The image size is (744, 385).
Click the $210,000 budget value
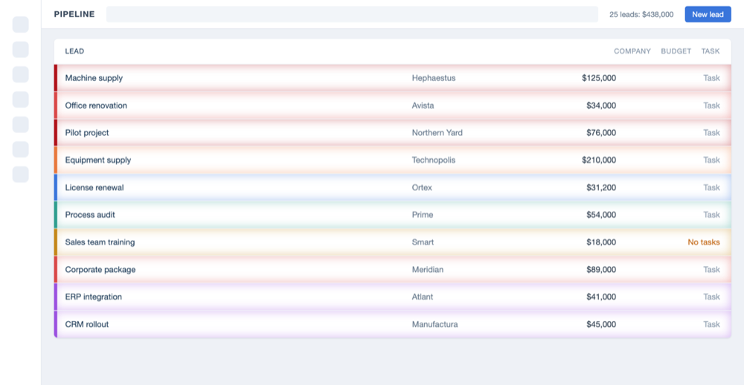point(599,160)
